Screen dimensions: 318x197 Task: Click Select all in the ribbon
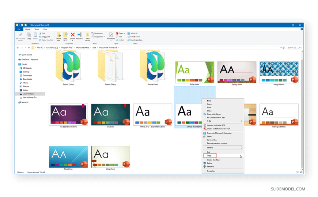pos(132,33)
